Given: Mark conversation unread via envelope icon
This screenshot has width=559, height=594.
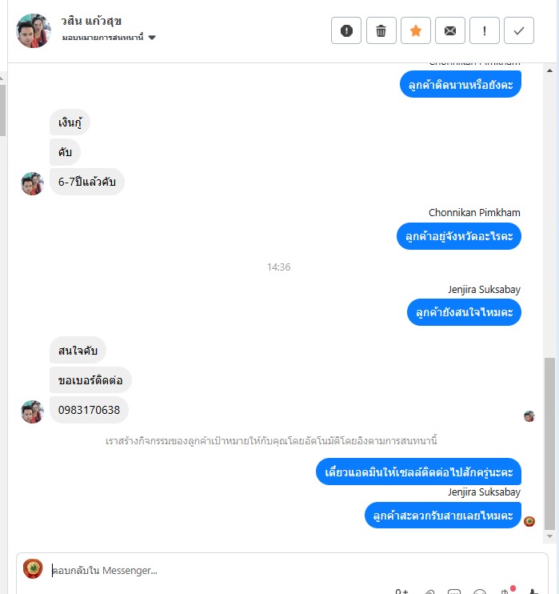Looking at the screenshot, I should (x=450, y=30).
